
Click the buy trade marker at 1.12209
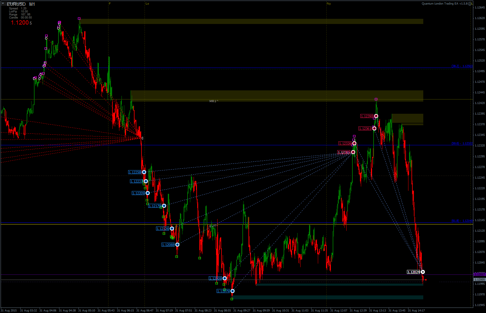click(x=148, y=193)
